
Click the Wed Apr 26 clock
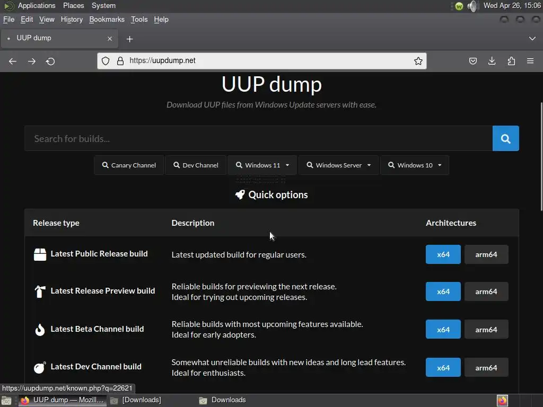tap(512, 5)
